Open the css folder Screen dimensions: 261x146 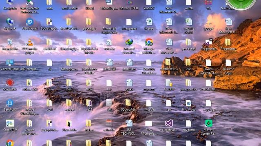pos(49,83)
